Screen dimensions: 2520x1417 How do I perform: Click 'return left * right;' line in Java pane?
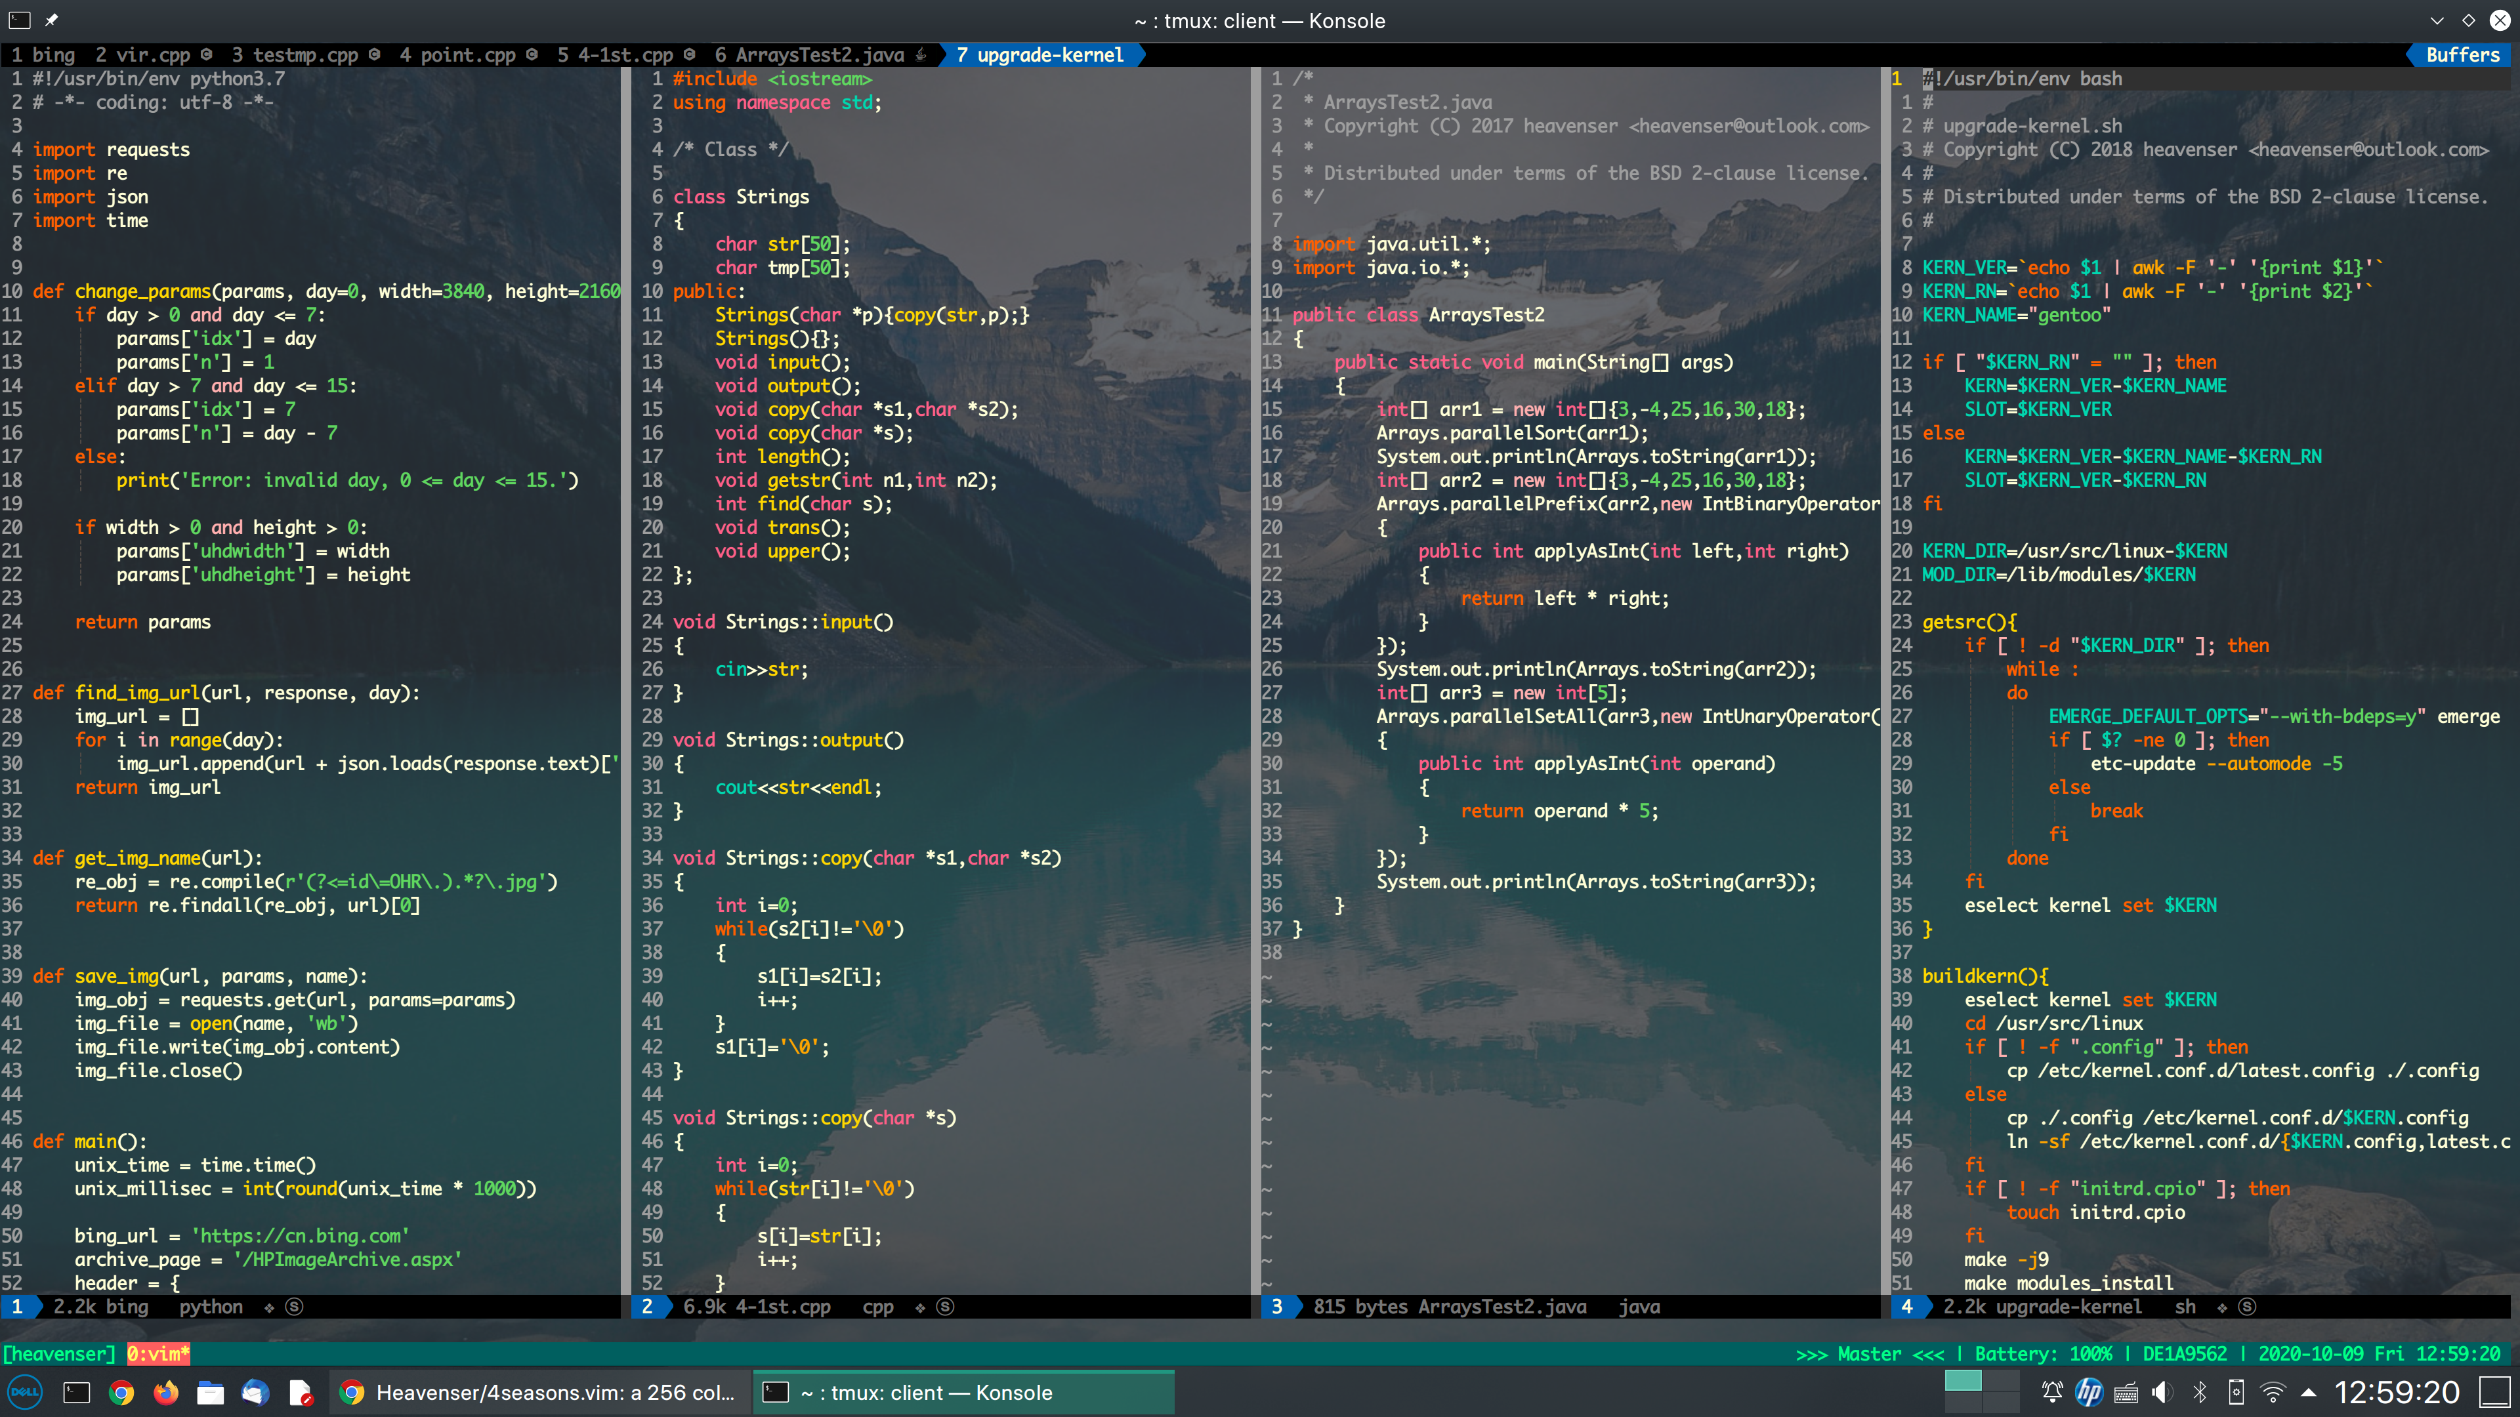pyautogui.click(x=1564, y=598)
